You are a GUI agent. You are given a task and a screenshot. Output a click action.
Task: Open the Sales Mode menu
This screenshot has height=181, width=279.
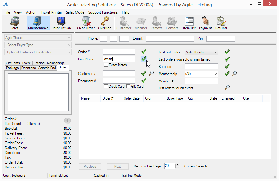point(75,12)
